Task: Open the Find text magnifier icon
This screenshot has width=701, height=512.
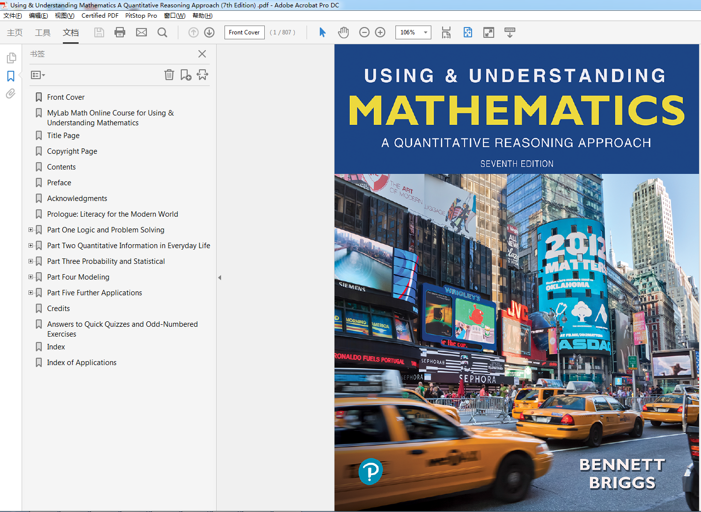Action: click(x=162, y=32)
